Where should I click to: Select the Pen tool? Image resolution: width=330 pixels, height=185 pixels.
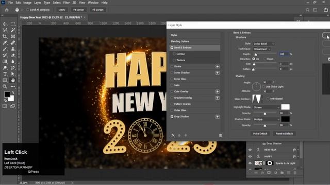pos(13,68)
